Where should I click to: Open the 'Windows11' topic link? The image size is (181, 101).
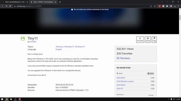[69, 47]
